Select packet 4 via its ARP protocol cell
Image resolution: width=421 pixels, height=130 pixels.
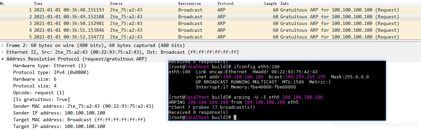click(x=221, y=30)
